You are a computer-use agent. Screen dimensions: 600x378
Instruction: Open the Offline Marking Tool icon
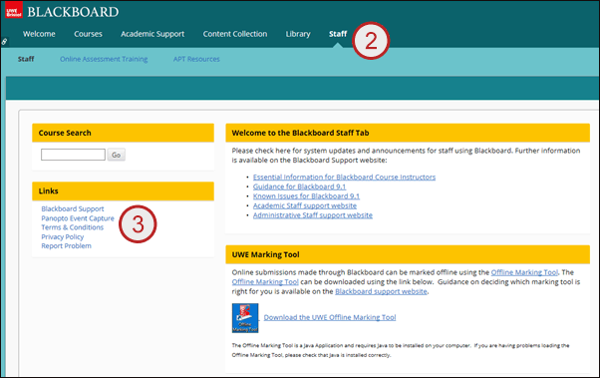[245, 318]
